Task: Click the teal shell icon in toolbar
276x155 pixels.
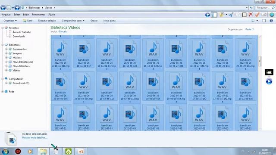Action: (272, 15)
